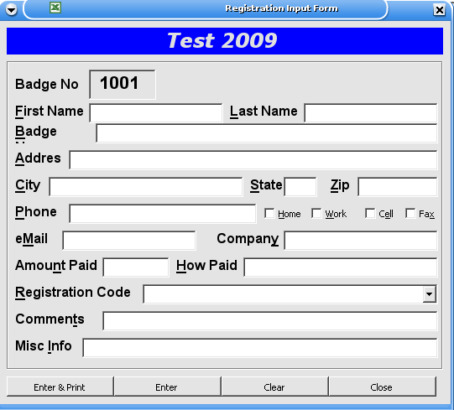Toggle the Fax checkbox
Image resolution: width=454 pixels, height=410 pixels.
pyautogui.click(x=410, y=214)
